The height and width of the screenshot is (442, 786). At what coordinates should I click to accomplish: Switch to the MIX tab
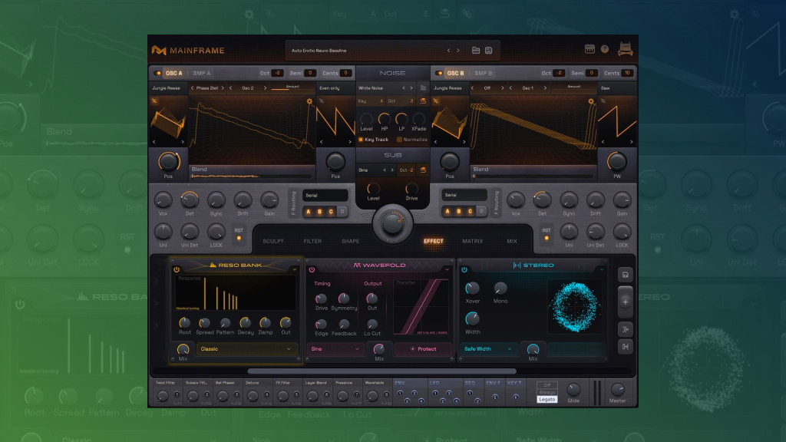[512, 241]
